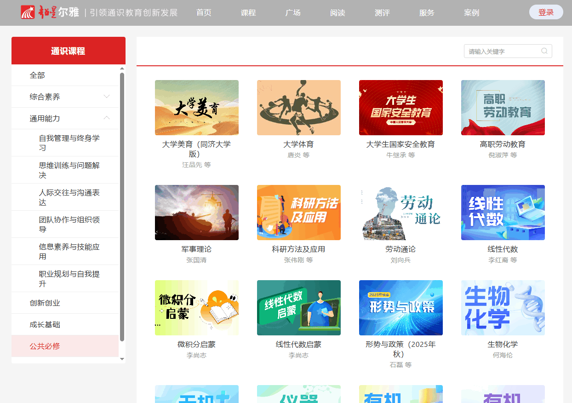Expand the 综合素养 category chevron
572x403 pixels.
(x=107, y=97)
